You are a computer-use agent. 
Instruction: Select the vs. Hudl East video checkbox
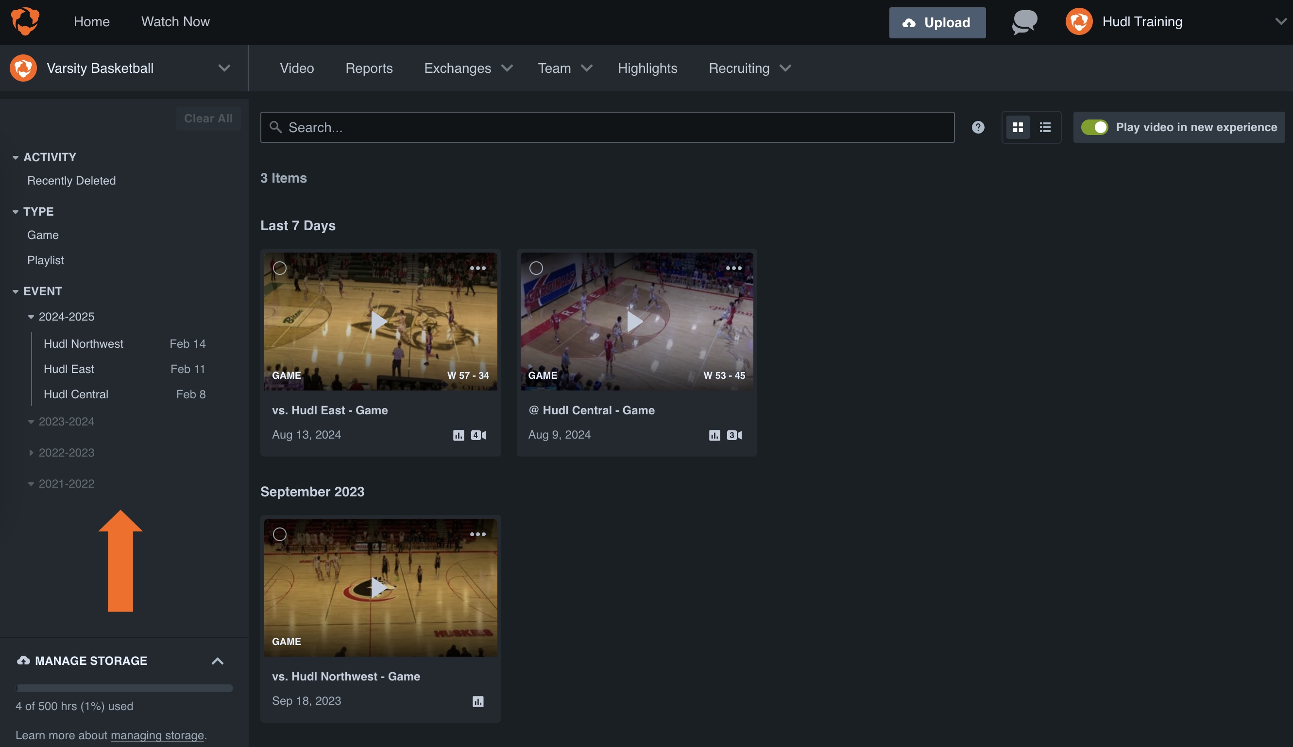tap(280, 267)
